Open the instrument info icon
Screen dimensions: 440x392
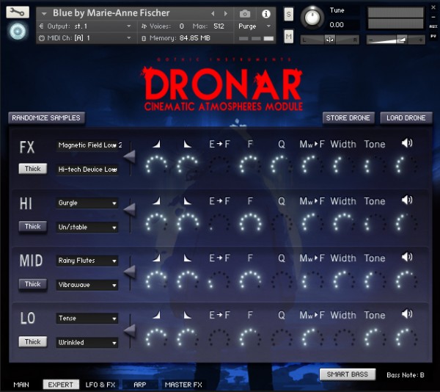click(x=265, y=14)
